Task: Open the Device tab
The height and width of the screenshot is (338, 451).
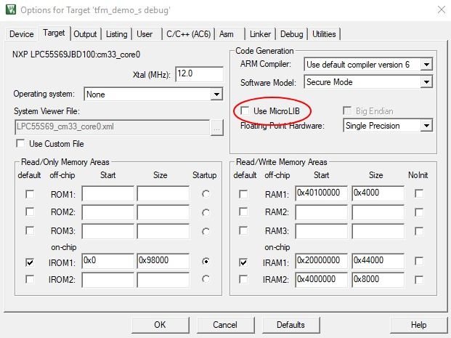Action: pos(22,34)
